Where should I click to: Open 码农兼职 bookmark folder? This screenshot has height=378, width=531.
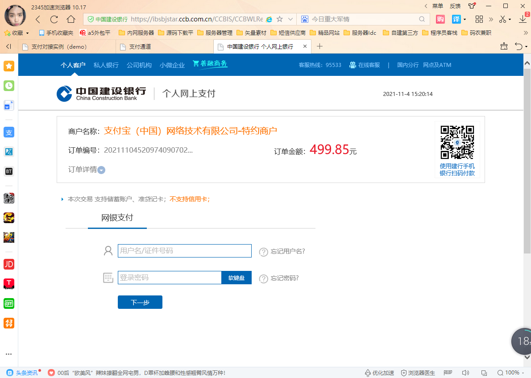point(476,33)
